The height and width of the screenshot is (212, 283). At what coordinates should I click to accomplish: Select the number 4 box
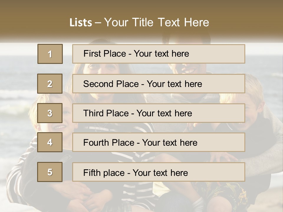pyautogui.click(x=50, y=142)
